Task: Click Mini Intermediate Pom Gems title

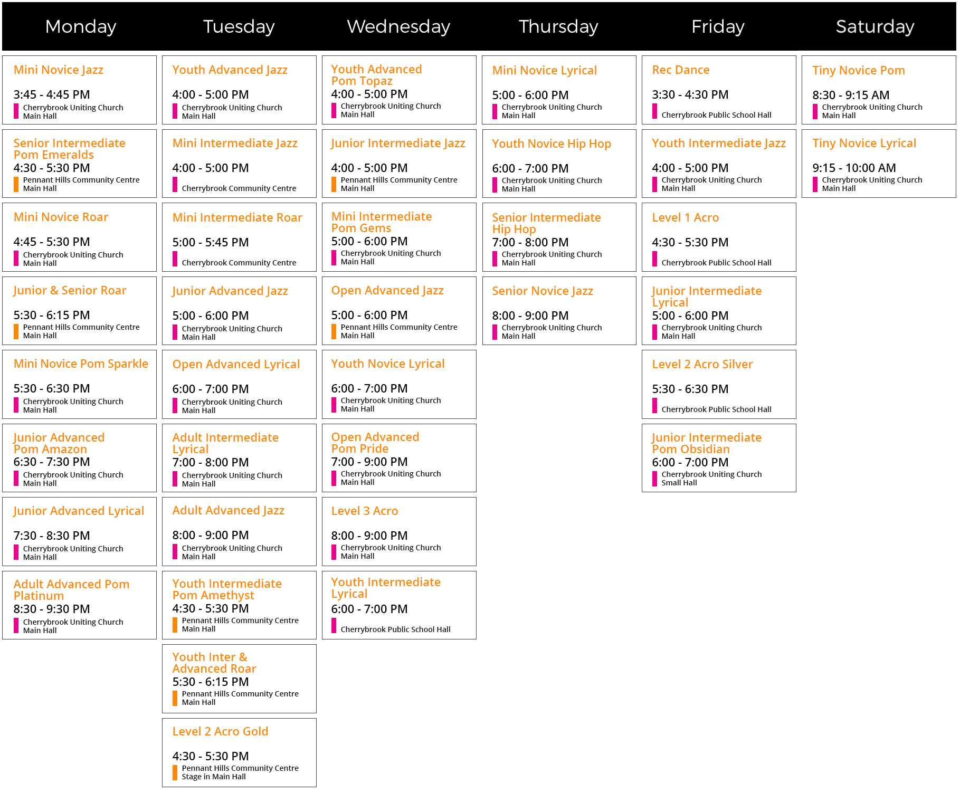Action: tap(381, 222)
